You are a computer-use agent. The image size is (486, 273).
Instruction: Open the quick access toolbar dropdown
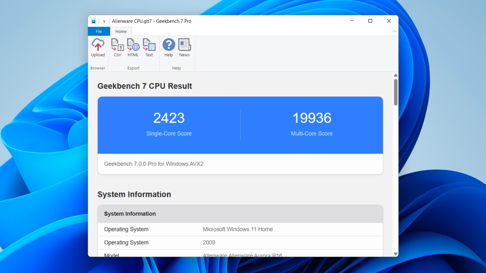click(x=104, y=22)
